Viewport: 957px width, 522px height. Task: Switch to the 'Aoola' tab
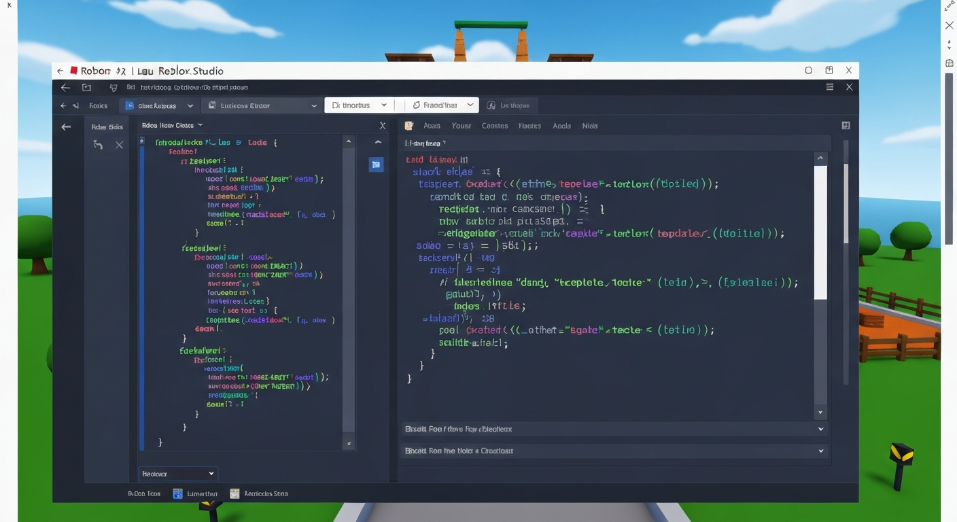pos(561,126)
